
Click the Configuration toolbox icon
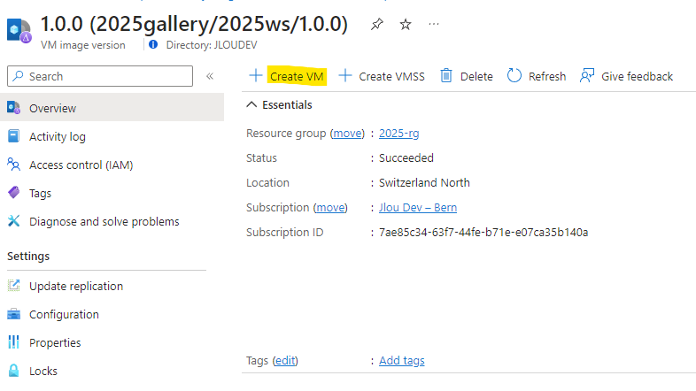(14, 314)
